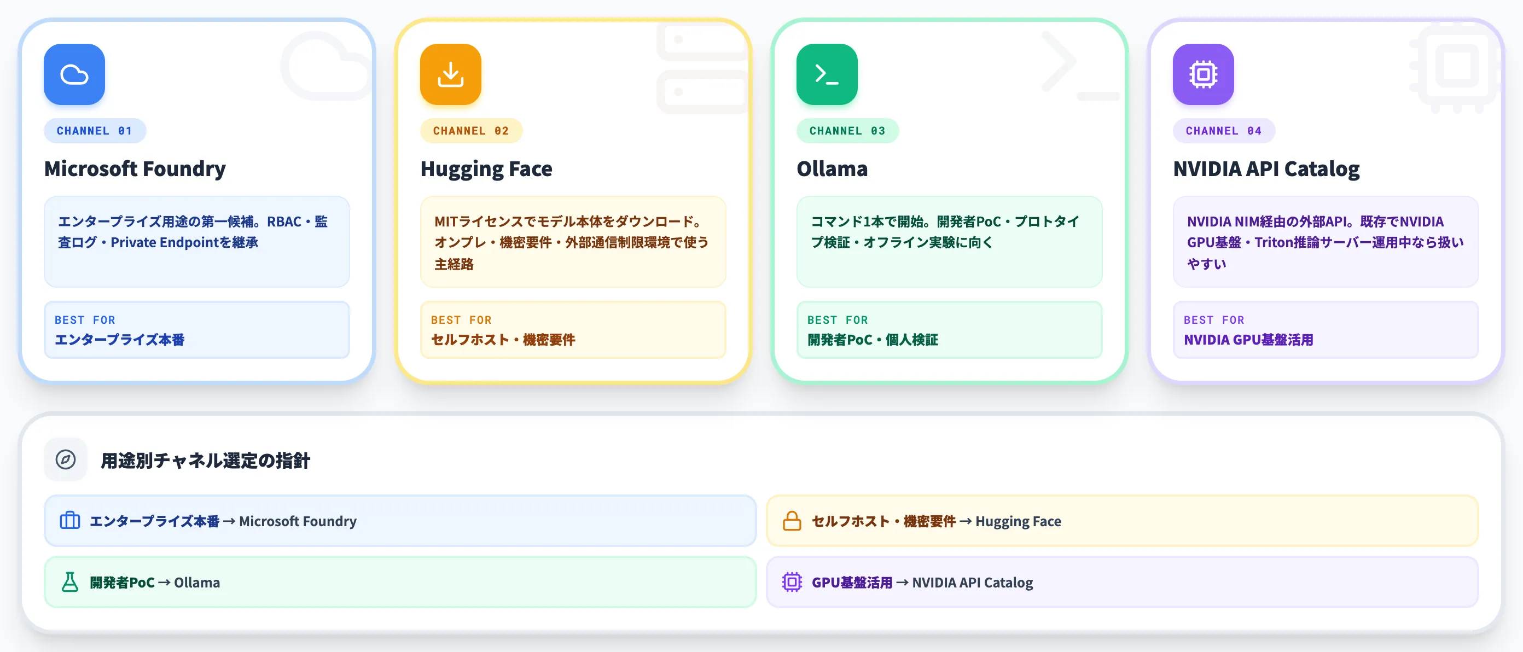The height and width of the screenshot is (652, 1523).
Task: Click the green terminal icon for Ollama
Action: point(827,74)
